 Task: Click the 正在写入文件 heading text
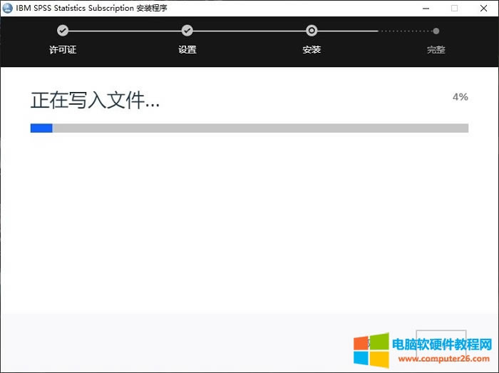(x=95, y=101)
